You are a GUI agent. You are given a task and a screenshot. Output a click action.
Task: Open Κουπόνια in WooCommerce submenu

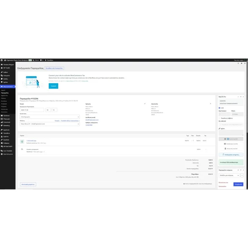(x=4, y=101)
